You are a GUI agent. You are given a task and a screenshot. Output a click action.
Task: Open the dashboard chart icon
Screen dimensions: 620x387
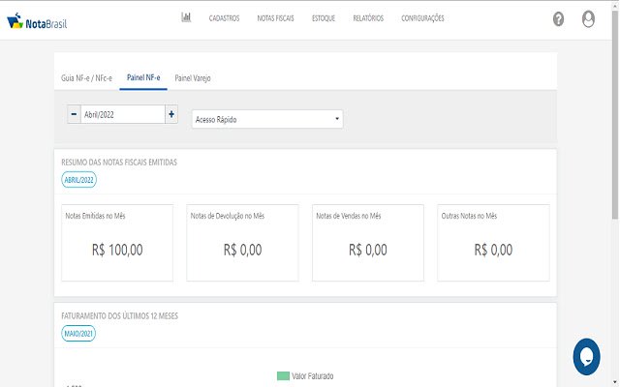click(x=186, y=17)
